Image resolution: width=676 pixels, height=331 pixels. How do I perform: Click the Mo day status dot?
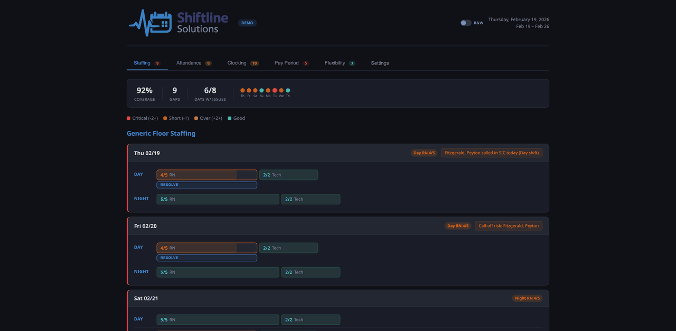pos(268,90)
